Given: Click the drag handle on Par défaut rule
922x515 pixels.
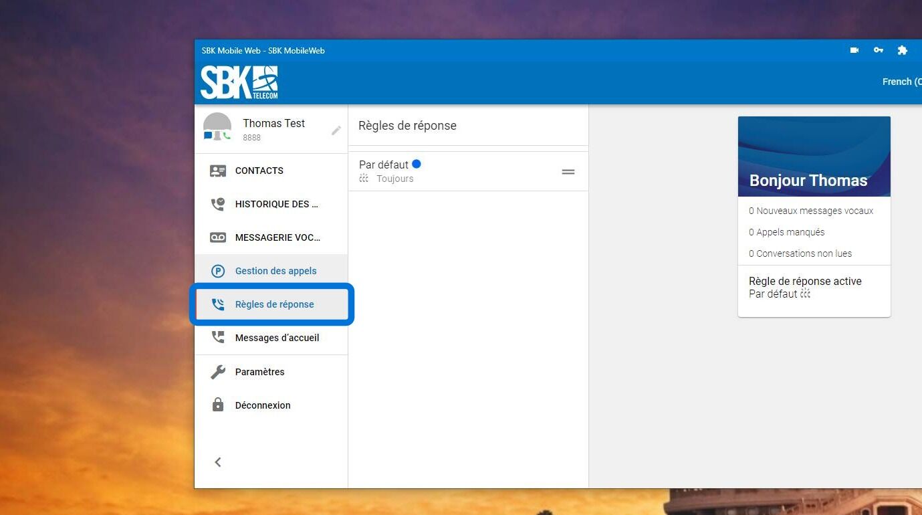Looking at the screenshot, I should [x=568, y=172].
